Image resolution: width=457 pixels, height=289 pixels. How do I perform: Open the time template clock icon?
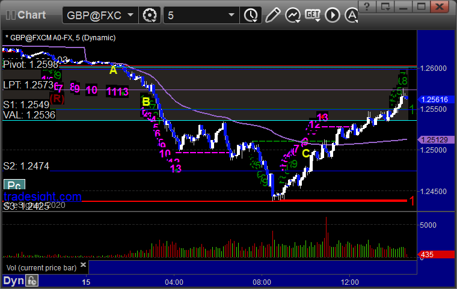[251, 15]
